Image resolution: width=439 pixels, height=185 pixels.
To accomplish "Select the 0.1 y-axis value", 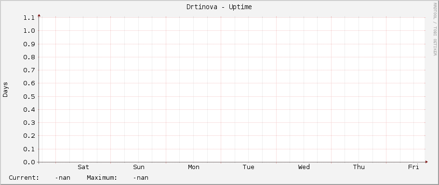I will [29, 149].
